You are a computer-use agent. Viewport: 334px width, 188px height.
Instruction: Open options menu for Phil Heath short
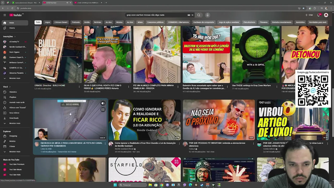pyautogui.click(x=128, y=87)
